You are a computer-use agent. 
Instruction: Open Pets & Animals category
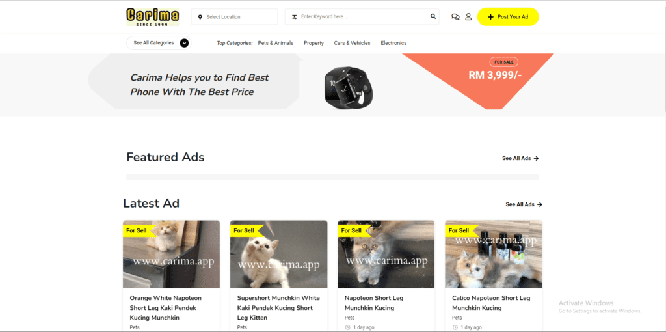point(276,43)
